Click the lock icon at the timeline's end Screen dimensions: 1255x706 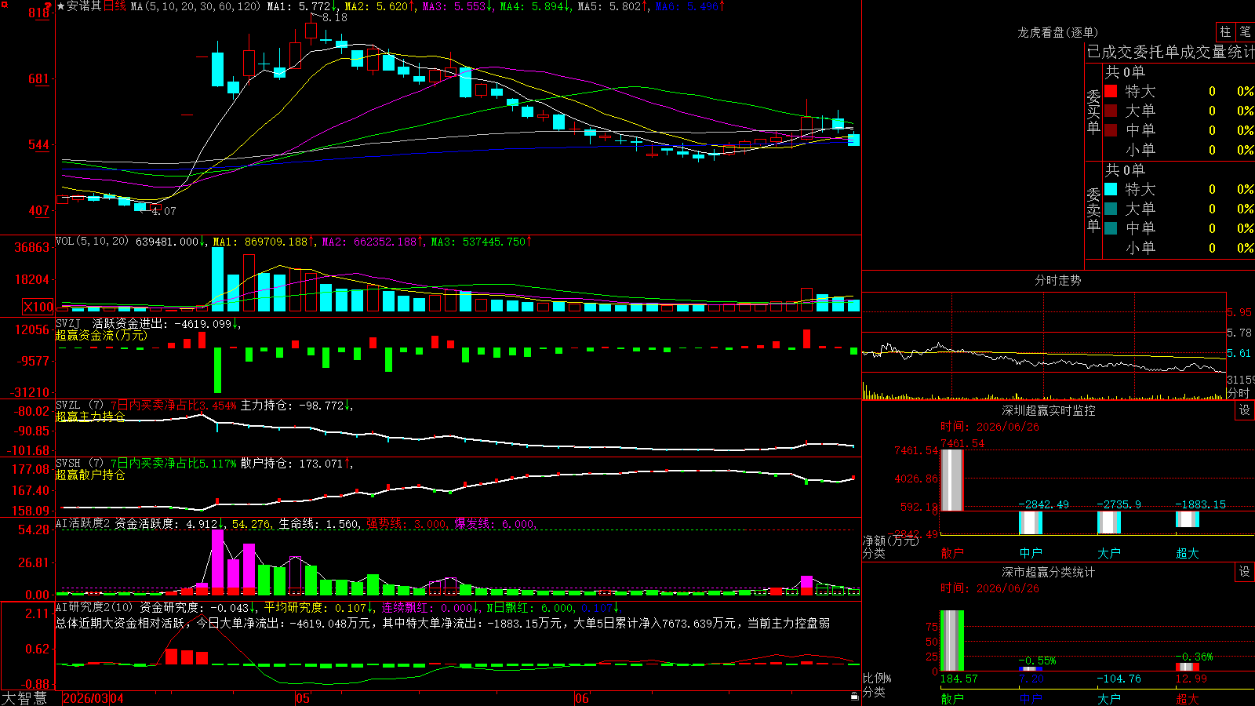(855, 696)
